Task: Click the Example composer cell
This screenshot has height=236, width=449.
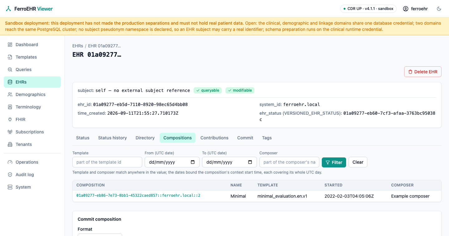Action: [410, 196]
